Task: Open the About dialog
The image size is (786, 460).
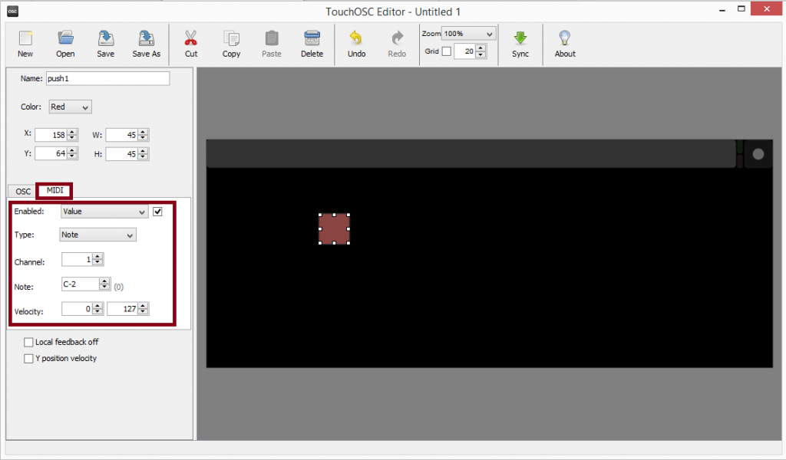Action: click(565, 44)
